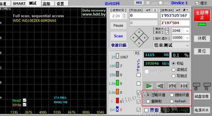Image resolution: width=212 pixels, height=116 pixels.
Task: Click the 当前 button beside 开始LBA
Action: [x=148, y=10]
